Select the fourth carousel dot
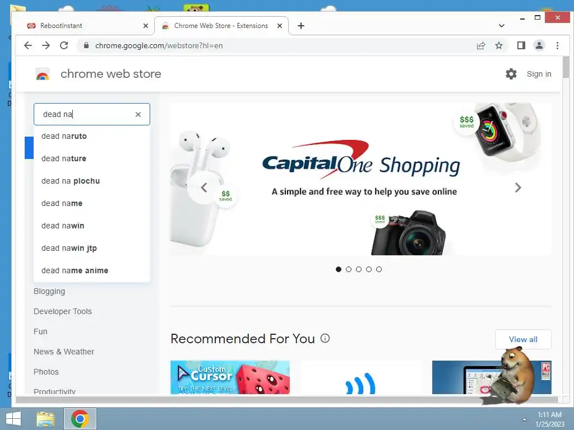 tap(369, 269)
